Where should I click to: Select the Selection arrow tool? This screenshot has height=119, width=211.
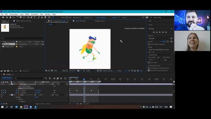pos(7,17)
